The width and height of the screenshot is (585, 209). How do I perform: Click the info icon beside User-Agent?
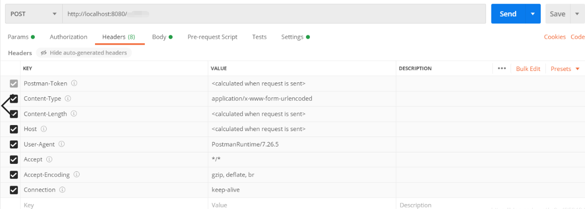(62, 144)
